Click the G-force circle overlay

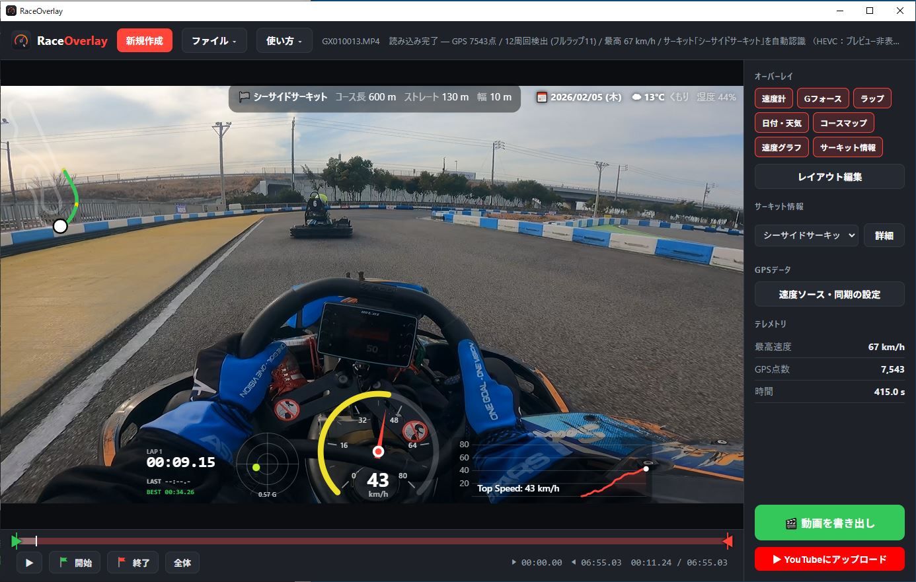pos(267,464)
